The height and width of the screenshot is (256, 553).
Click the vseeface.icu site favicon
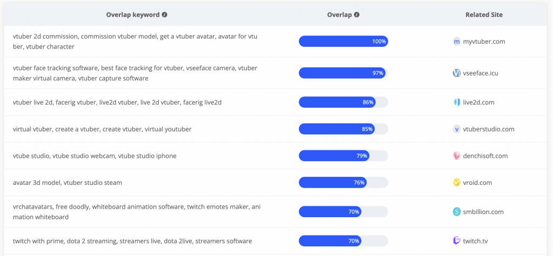pos(457,73)
